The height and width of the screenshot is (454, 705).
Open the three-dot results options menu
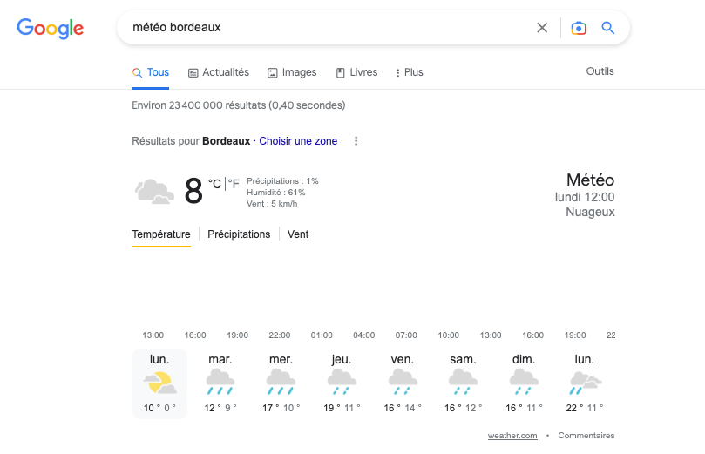coord(356,141)
